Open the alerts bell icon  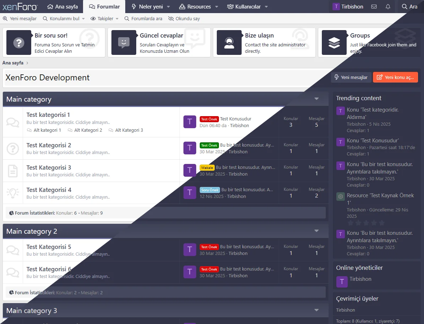[388, 7]
